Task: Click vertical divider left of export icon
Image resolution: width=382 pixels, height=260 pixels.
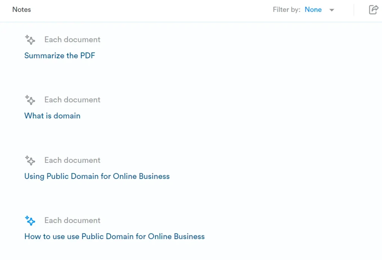Action: pos(354,10)
